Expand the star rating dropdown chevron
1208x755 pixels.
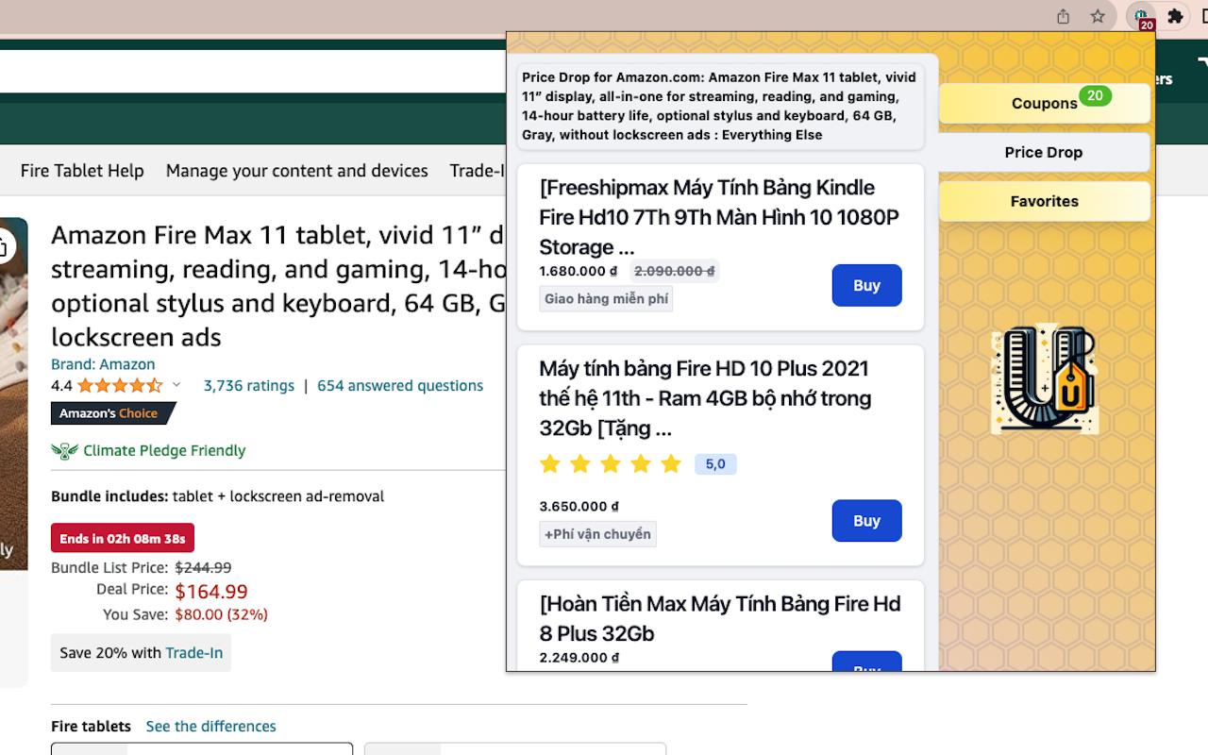[176, 385]
